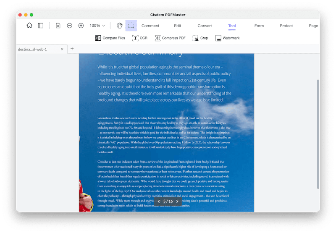Click the paragraph starting 'Given these truths'
Image resolution: width=336 pixels, height=233 pixels.
[x=164, y=135]
